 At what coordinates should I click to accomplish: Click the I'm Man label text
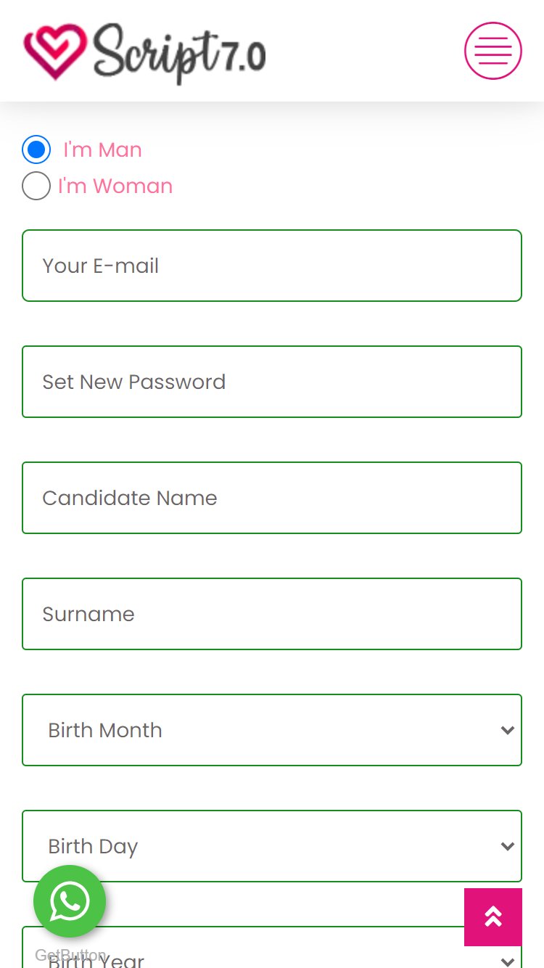pyautogui.click(x=102, y=149)
